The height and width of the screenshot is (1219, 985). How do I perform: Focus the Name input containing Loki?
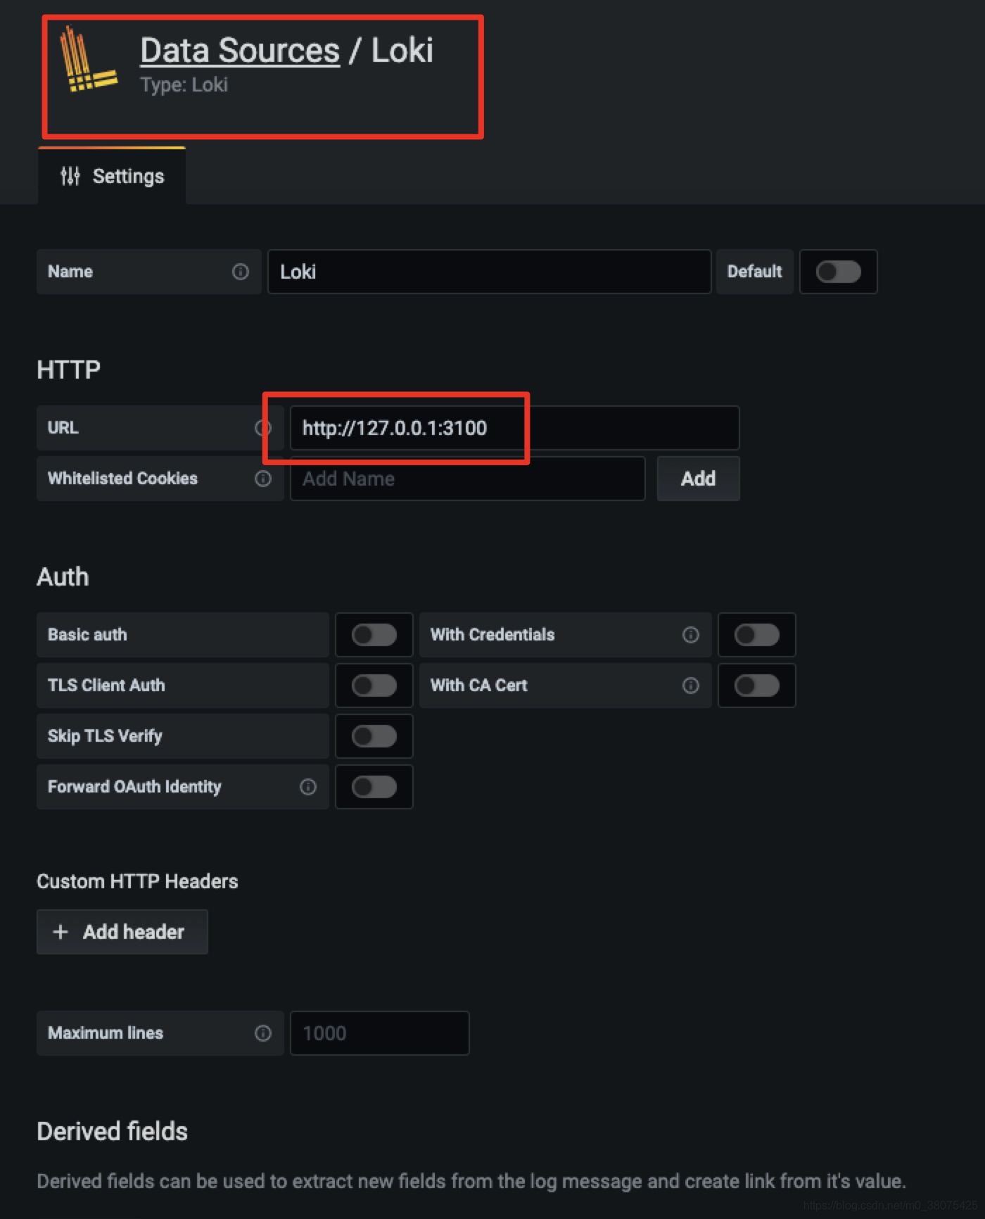(x=490, y=272)
